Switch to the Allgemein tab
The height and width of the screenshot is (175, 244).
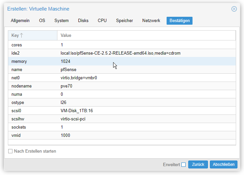pyautogui.click(x=20, y=21)
